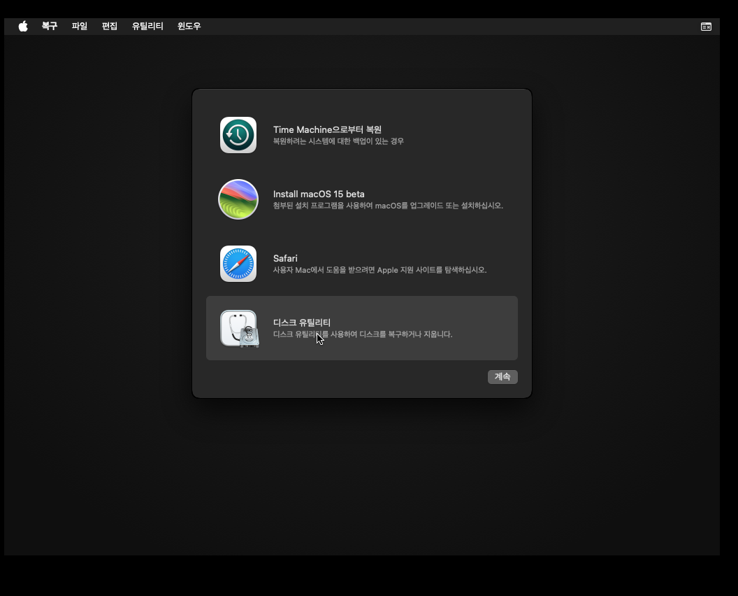Click description '디스크 유틸리티를 사용하여 디스크를 복구하거나 지웁니다.'
The height and width of the screenshot is (596, 738).
pos(363,334)
